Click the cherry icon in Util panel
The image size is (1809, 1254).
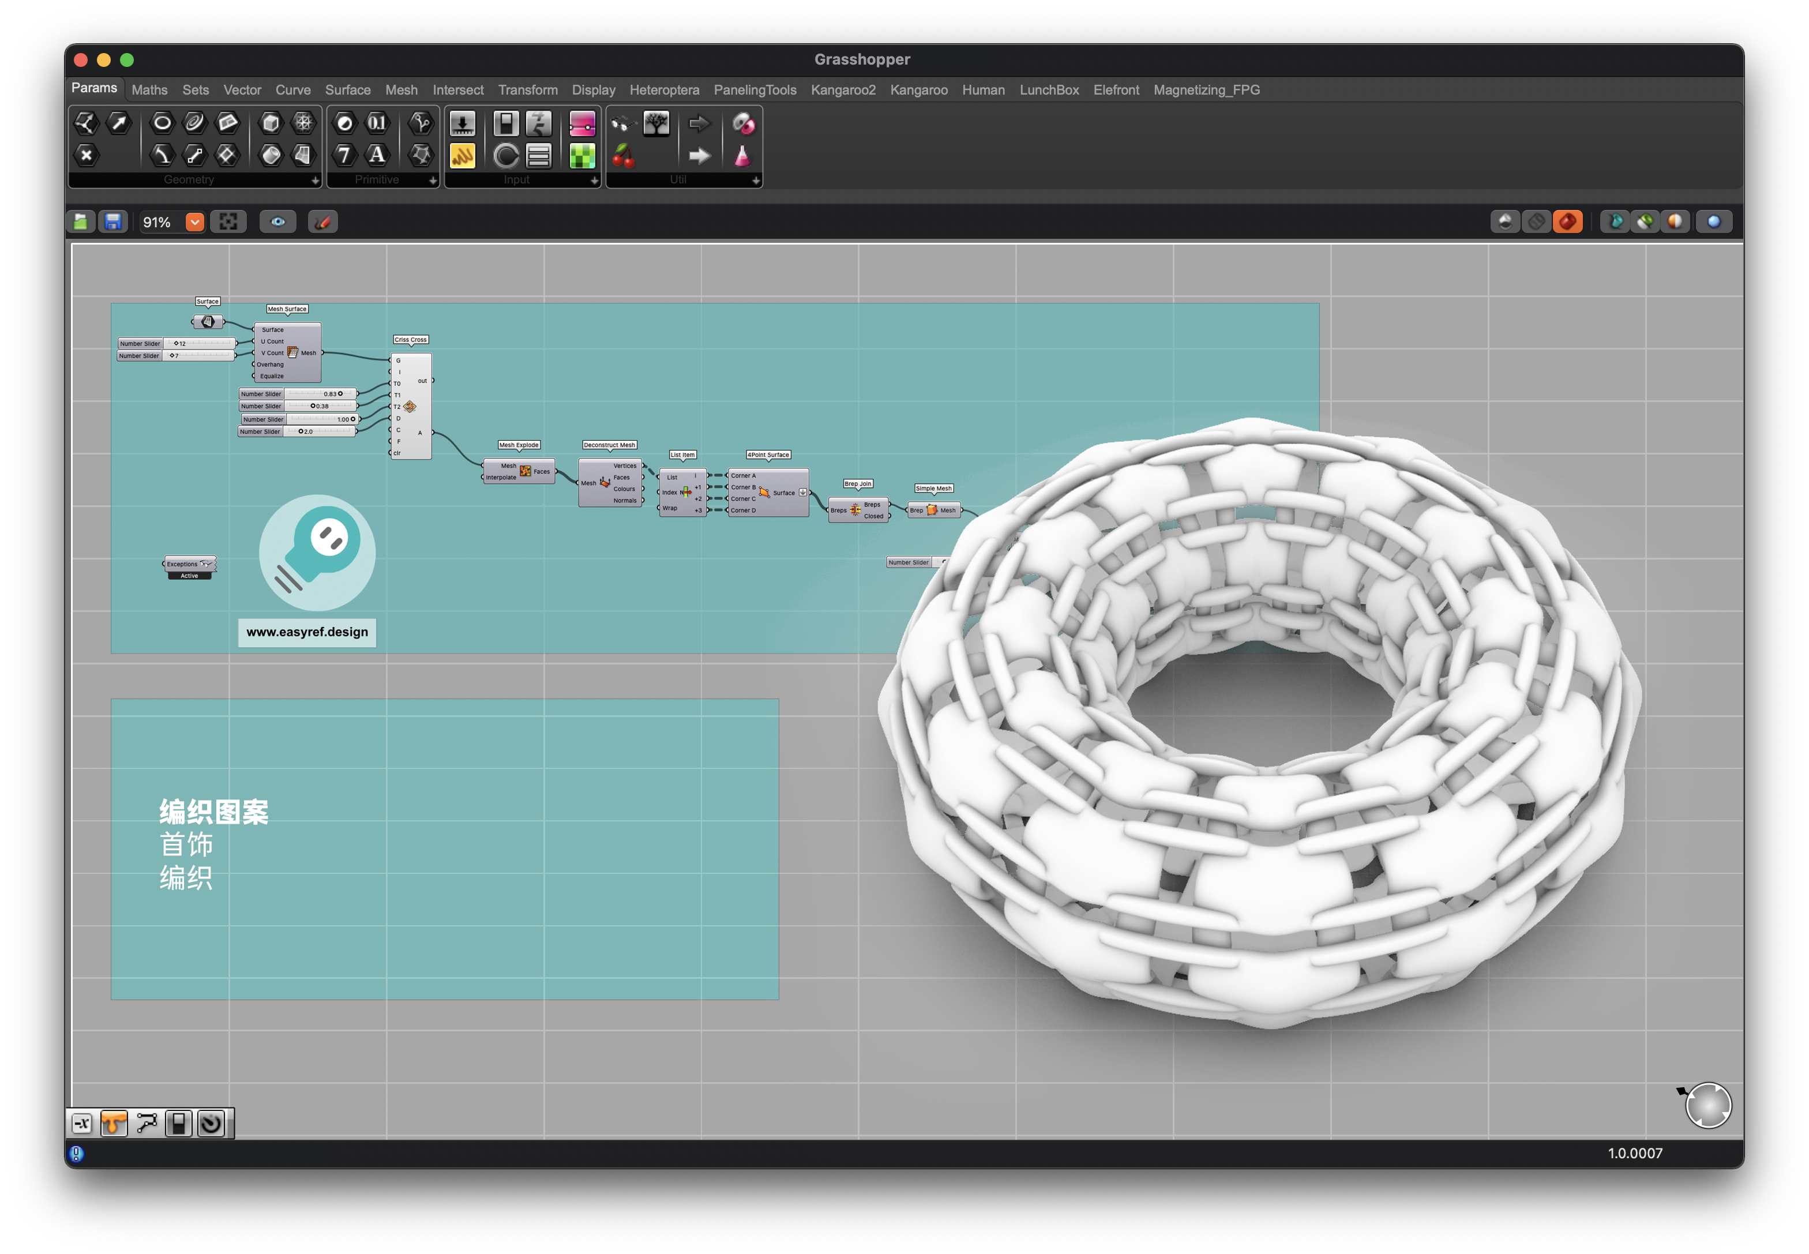point(623,156)
